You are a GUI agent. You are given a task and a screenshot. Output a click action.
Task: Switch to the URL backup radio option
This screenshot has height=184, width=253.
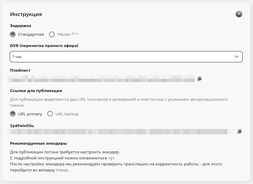[50, 114]
